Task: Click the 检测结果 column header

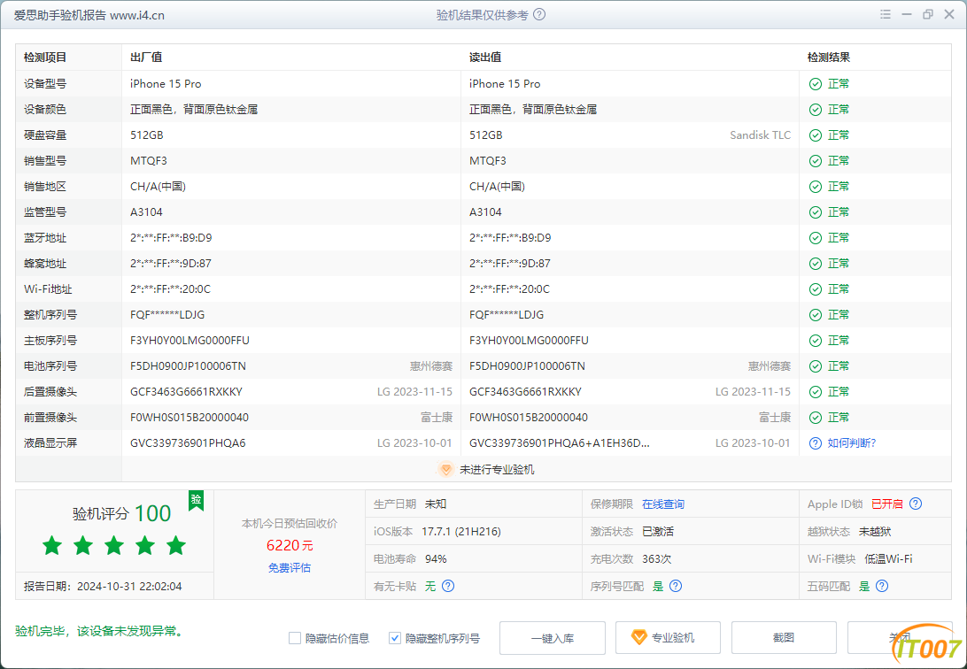Action: [x=829, y=58]
